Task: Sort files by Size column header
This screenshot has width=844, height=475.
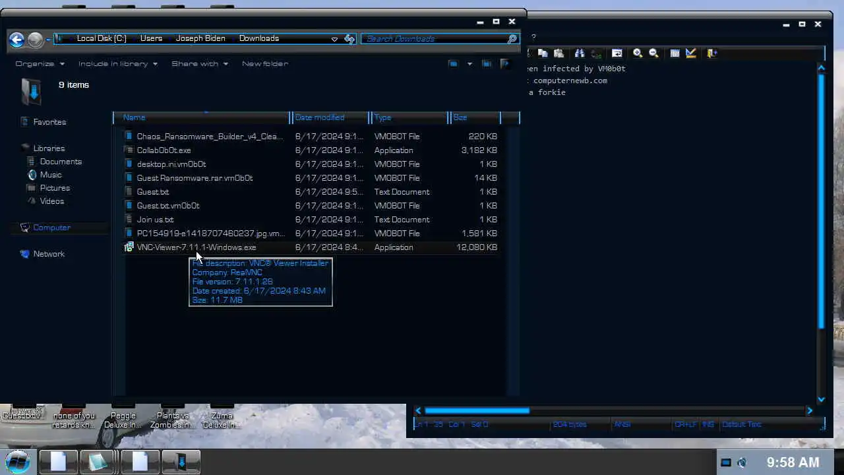Action: pos(476,117)
